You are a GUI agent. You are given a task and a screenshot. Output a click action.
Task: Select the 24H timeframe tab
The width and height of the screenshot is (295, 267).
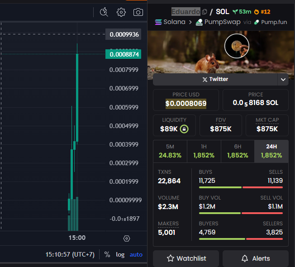tap(271, 151)
